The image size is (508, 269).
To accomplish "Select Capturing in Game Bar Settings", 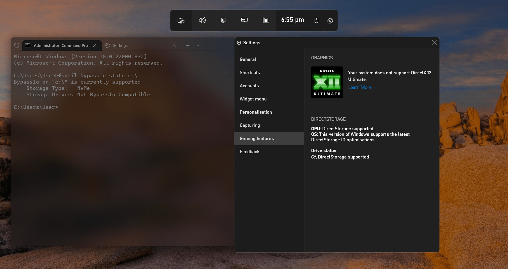I will tap(269, 125).
